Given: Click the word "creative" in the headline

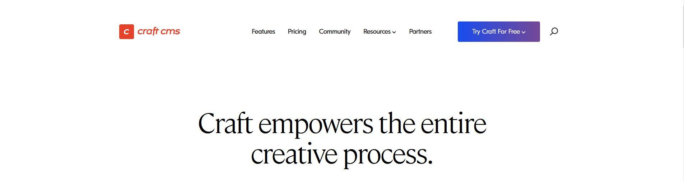Looking at the screenshot, I should (294, 155).
